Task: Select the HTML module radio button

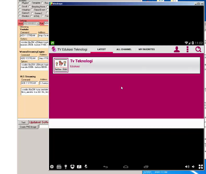Action: (32, 16)
